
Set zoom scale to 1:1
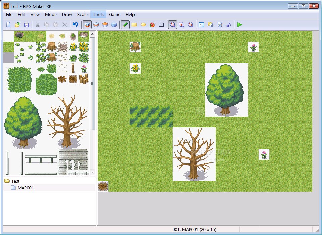point(172,25)
